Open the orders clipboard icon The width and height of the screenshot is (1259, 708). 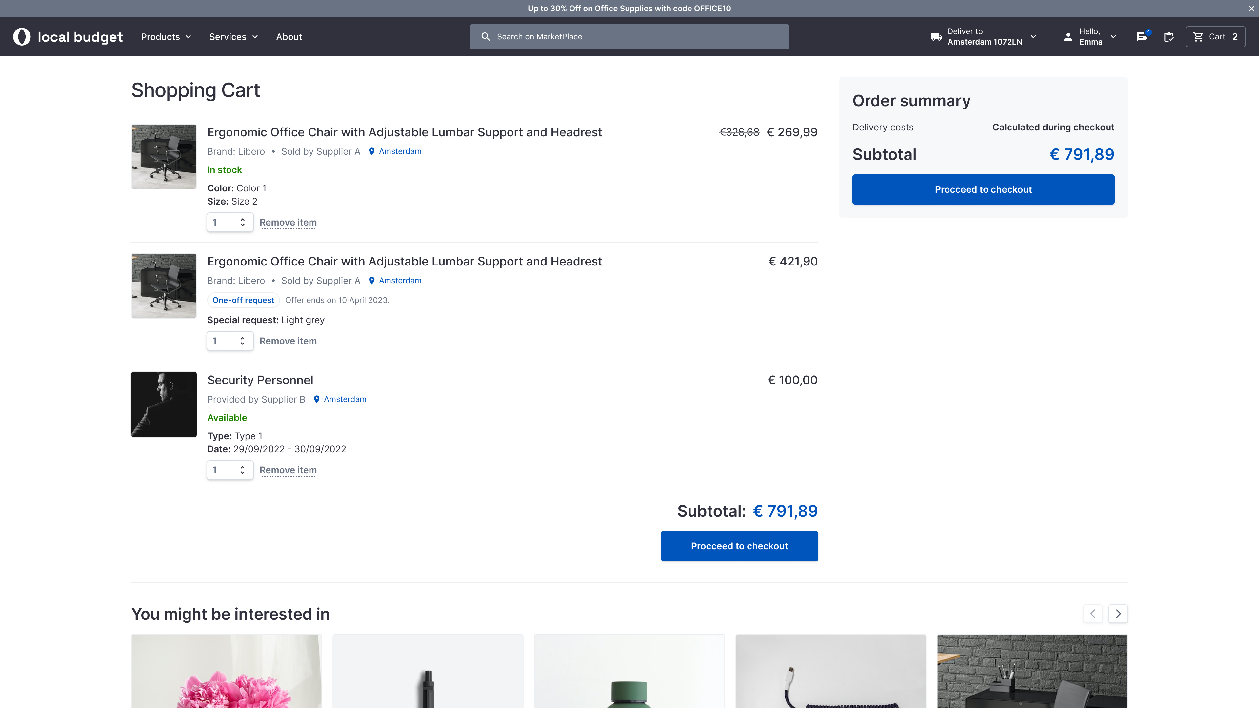click(1169, 37)
